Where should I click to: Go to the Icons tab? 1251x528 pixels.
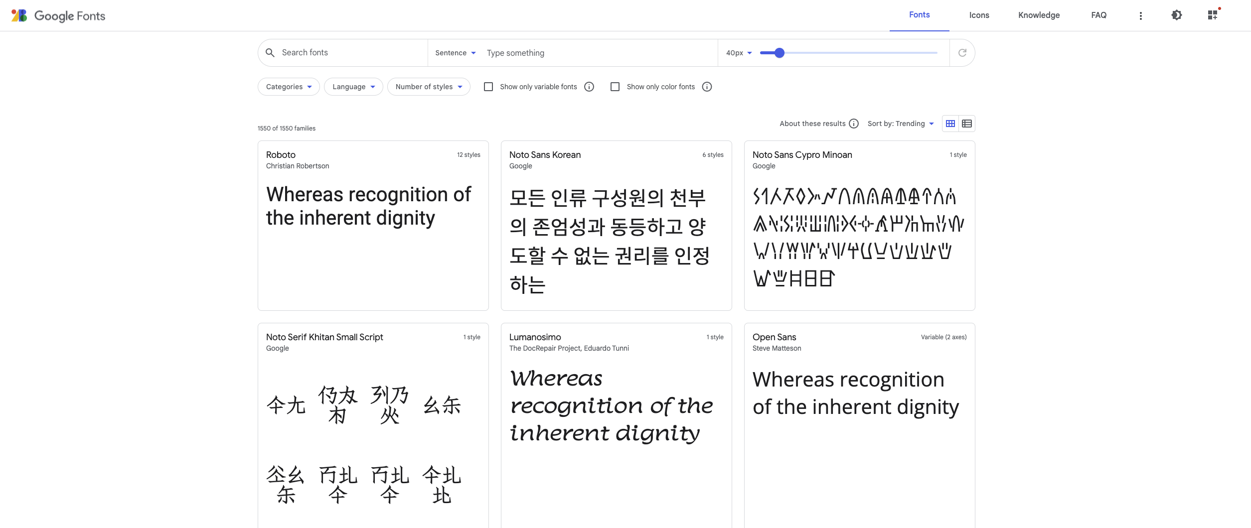click(979, 15)
